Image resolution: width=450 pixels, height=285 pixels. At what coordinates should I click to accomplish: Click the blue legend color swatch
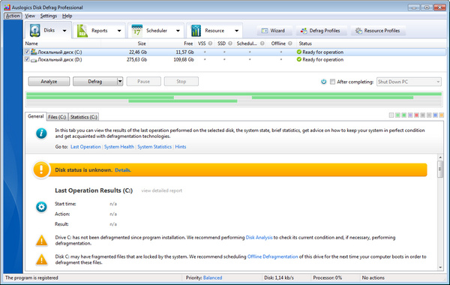[x=435, y=115]
